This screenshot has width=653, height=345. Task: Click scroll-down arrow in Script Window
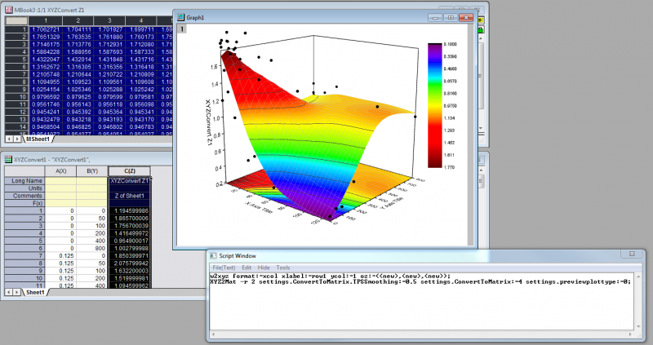pyautogui.click(x=639, y=327)
